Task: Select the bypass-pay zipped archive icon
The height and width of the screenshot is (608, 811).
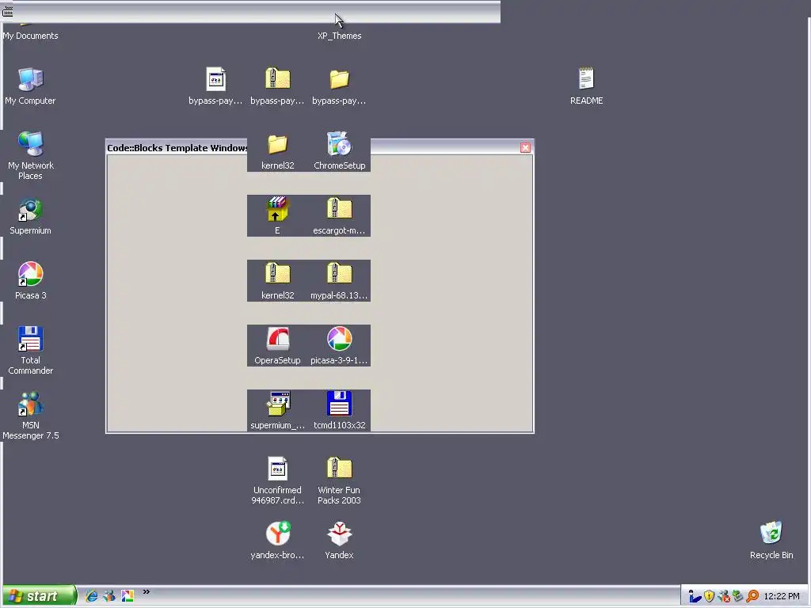Action: tap(278, 80)
